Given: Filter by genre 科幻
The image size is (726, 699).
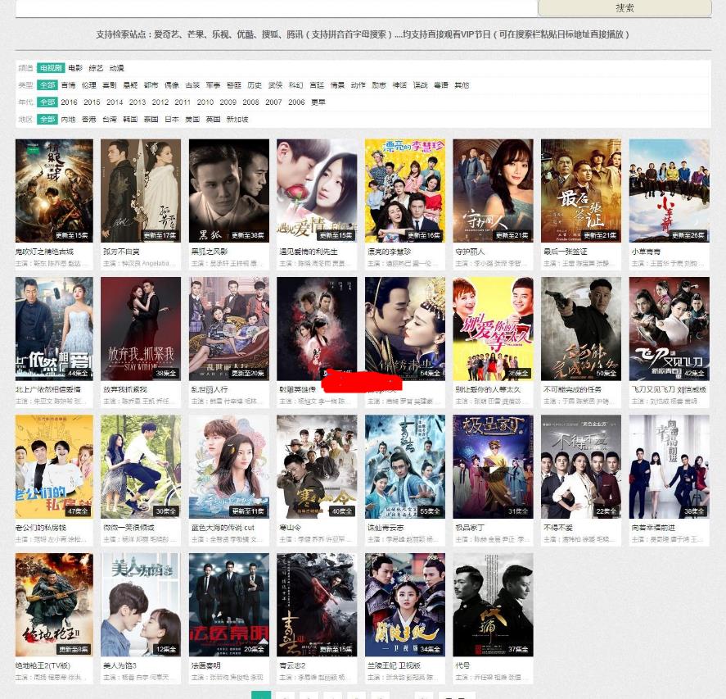Looking at the screenshot, I should 295,85.
